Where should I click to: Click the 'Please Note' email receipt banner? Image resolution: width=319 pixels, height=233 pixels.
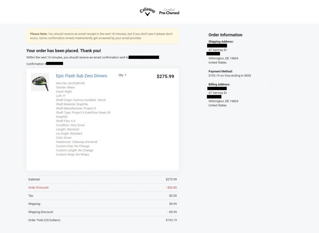[102, 36]
